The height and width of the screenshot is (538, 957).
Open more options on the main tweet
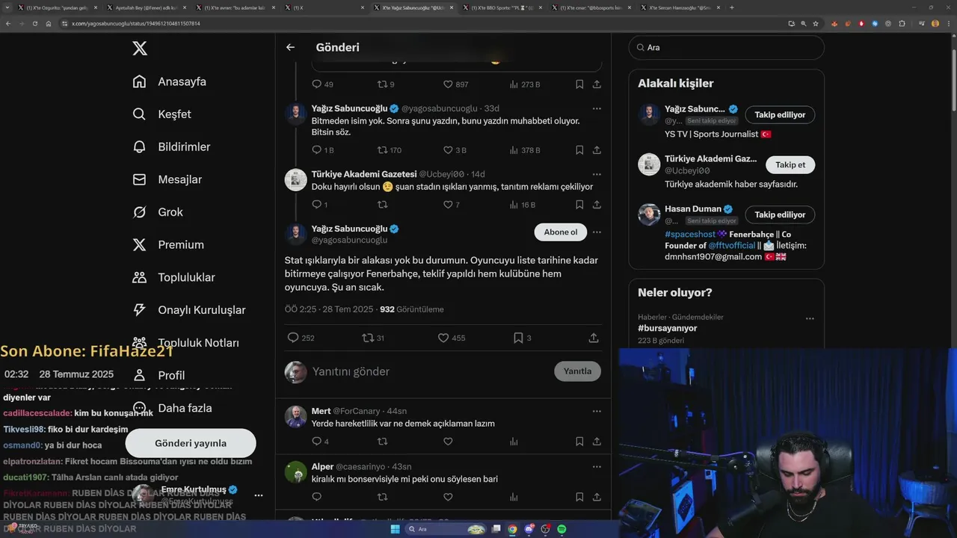[x=597, y=232]
